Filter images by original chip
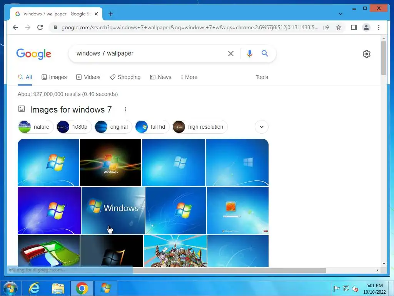Image resolution: width=394 pixels, height=296 pixels. point(113,127)
